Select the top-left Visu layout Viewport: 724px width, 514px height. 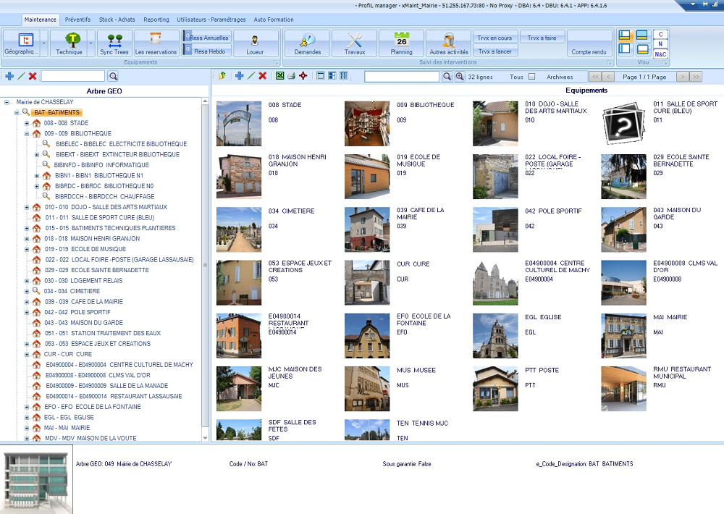pos(625,35)
